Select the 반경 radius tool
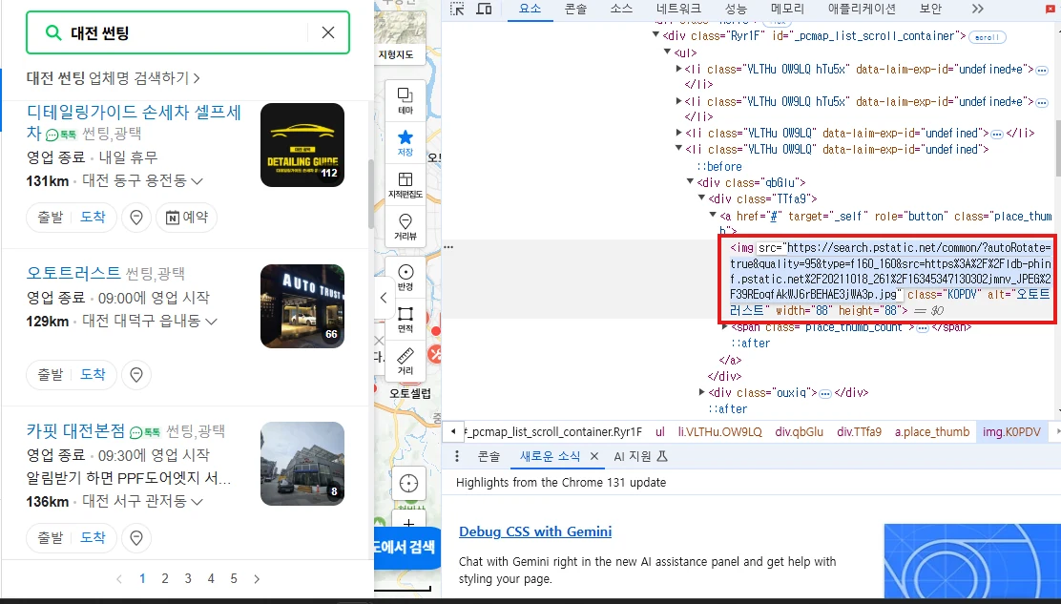This screenshot has width=1061, height=604. tap(406, 278)
